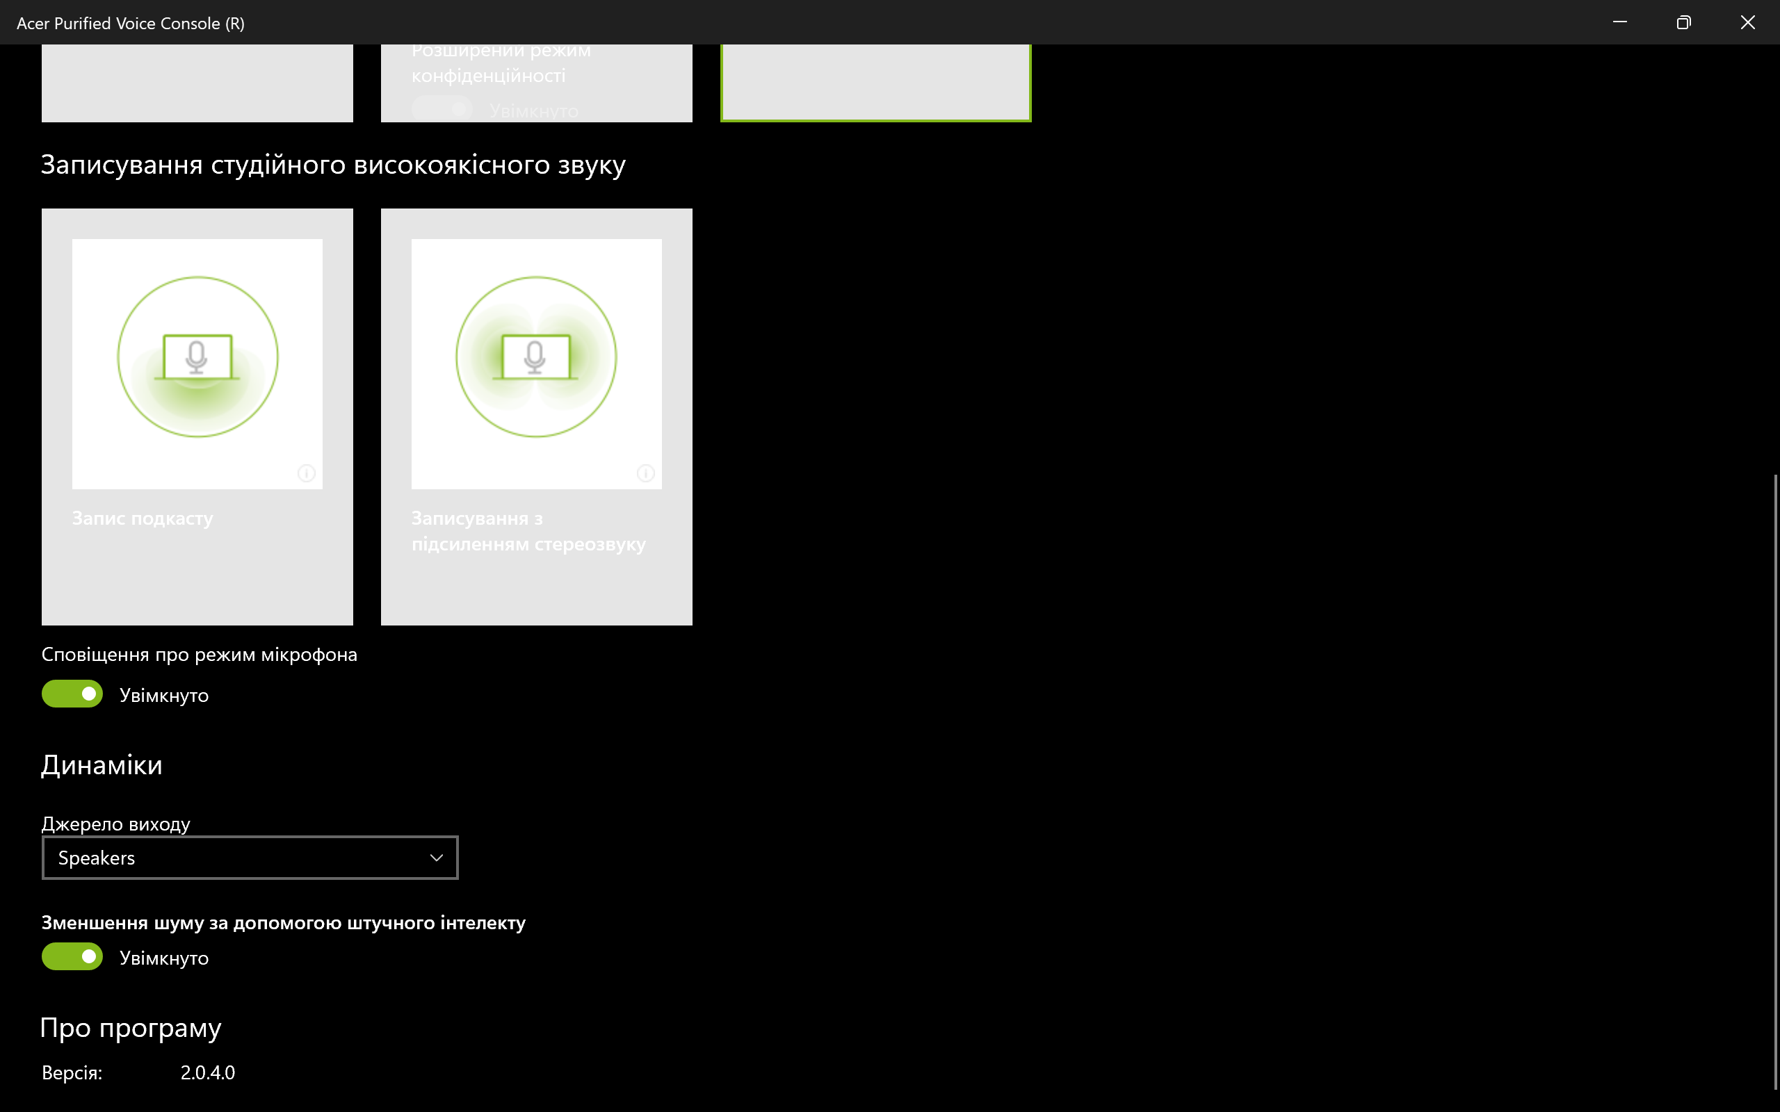This screenshot has width=1780, height=1112.
Task: Turn off AI noise reduction for speakers
Action: (72, 956)
